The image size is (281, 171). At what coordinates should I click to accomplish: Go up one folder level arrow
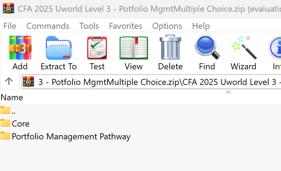point(9,81)
